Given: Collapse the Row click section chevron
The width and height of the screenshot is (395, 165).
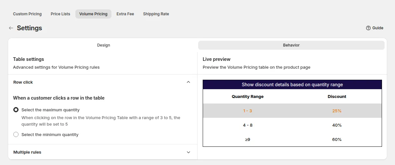Looking at the screenshot, I should click(x=188, y=82).
